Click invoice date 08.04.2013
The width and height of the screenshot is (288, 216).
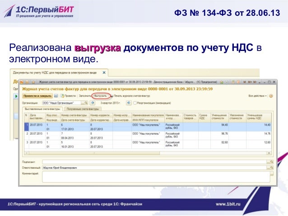coord(67,138)
